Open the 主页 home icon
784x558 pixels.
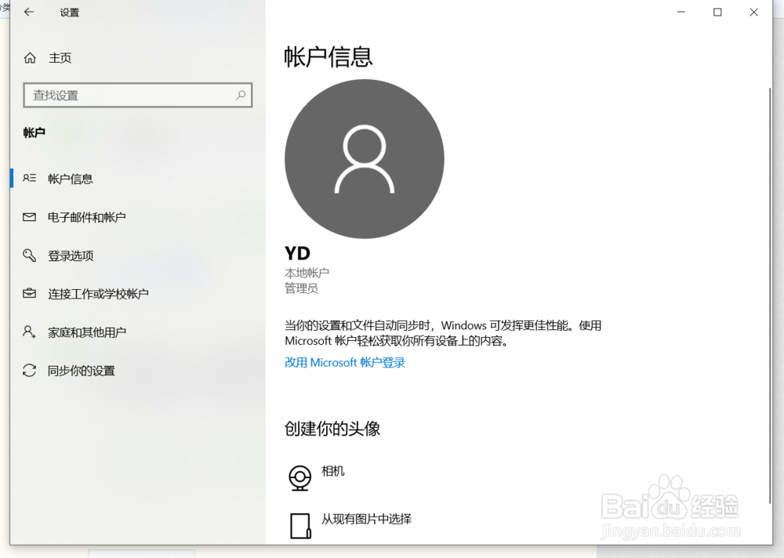point(30,58)
